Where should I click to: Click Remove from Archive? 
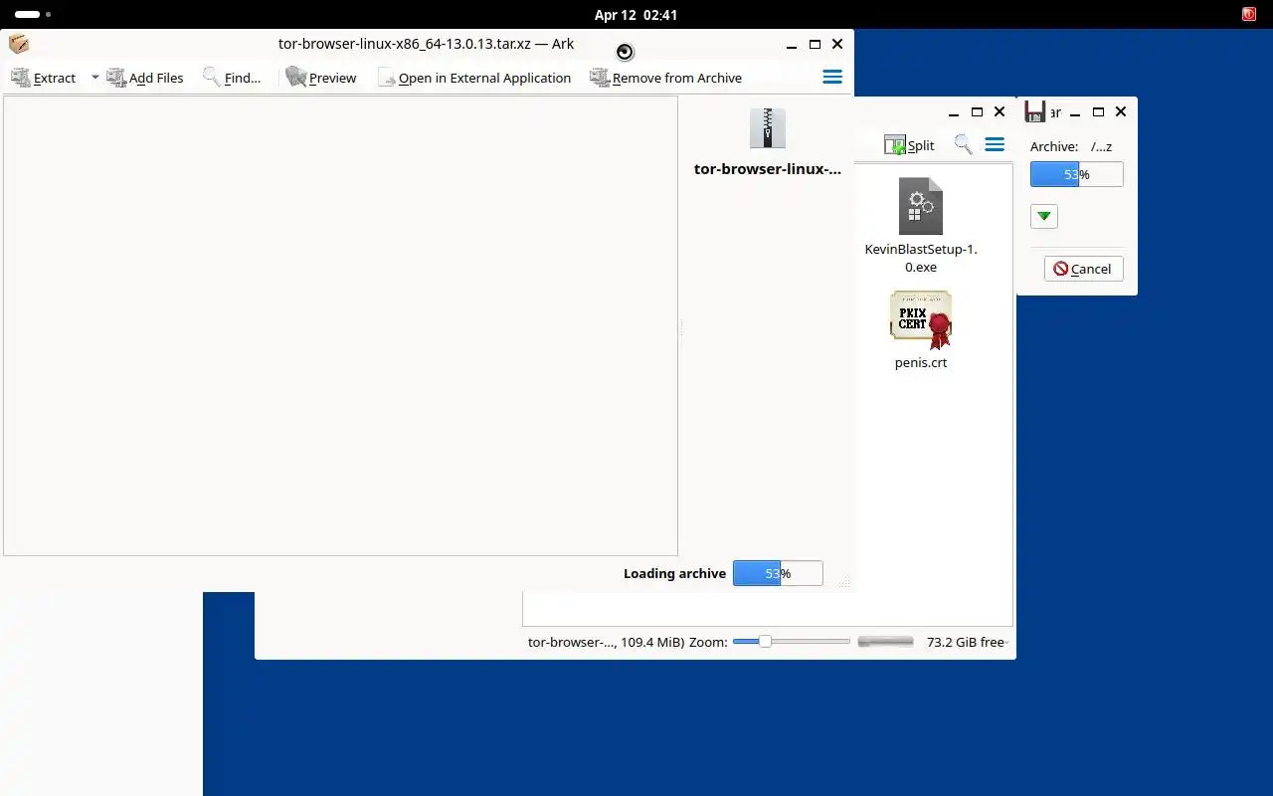pyautogui.click(x=666, y=78)
